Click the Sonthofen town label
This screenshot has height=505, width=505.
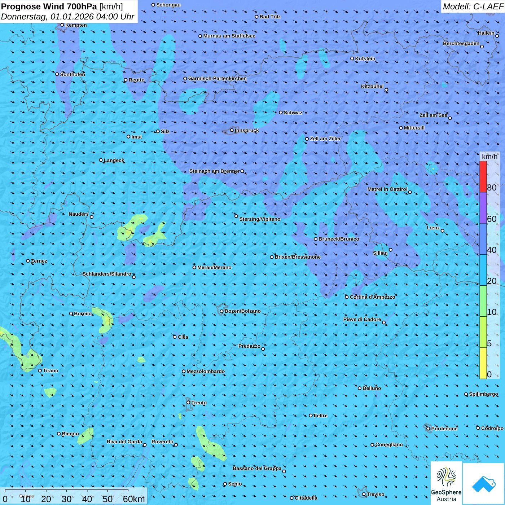pos(73,74)
